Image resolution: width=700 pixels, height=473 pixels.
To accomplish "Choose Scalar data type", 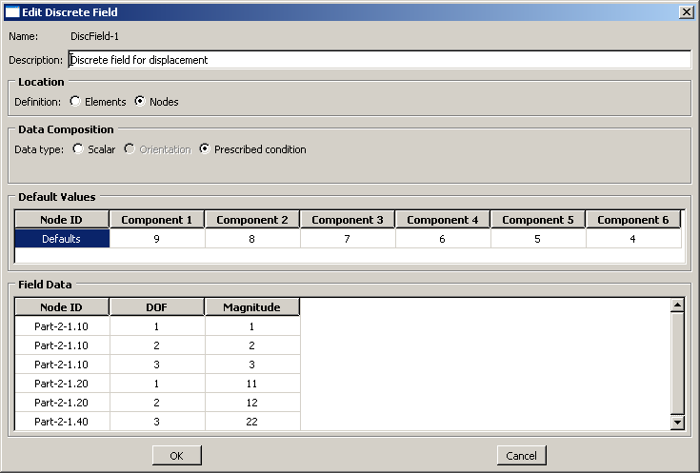I will click(x=78, y=149).
